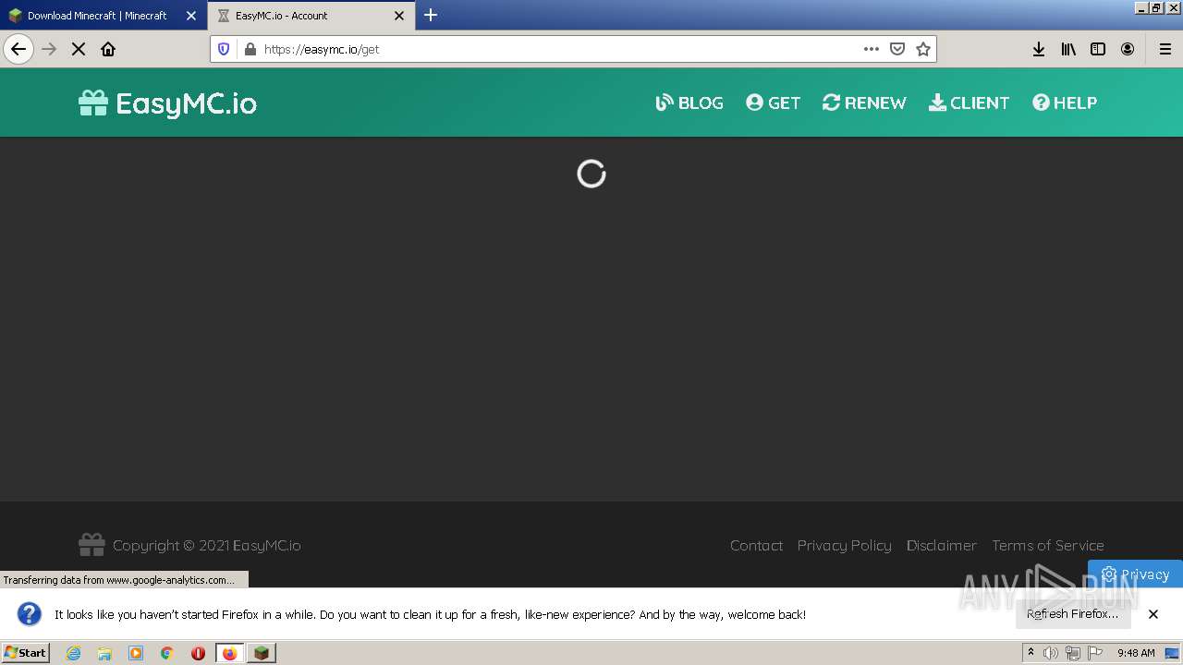1183x665 pixels.
Task: Open the Privacy Policy footer link
Action: (x=845, y=545)
